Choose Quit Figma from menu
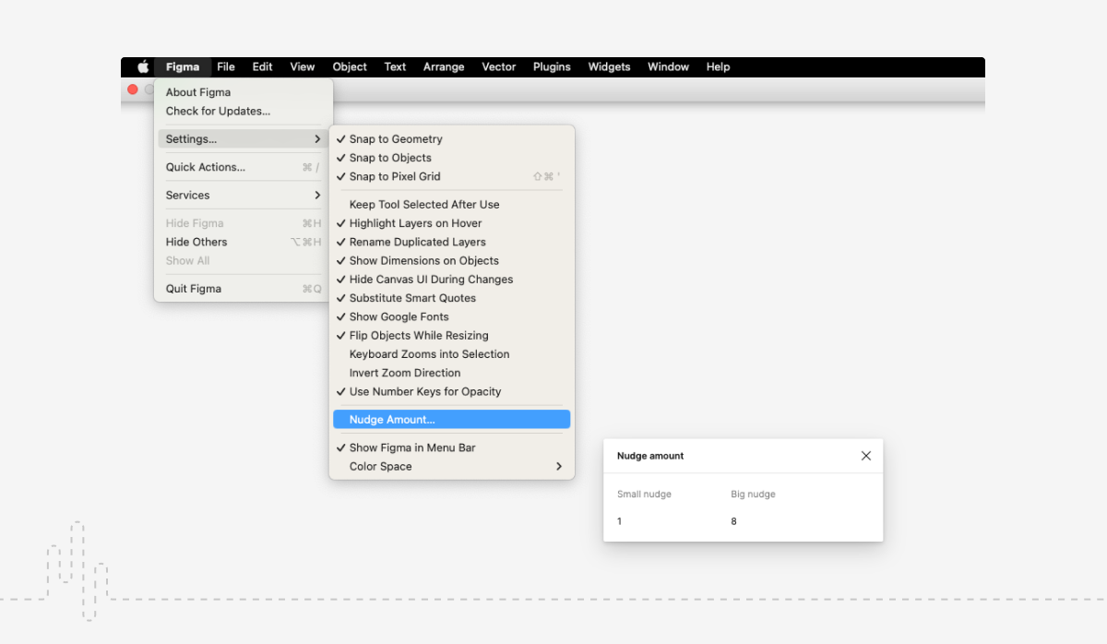Viewport: 1107px width, 644px height. (x=194, y=289)
